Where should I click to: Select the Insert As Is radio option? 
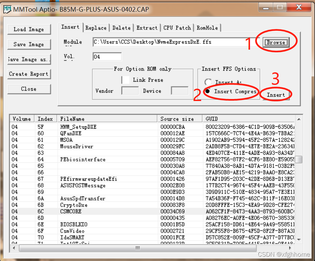[208, 82]
